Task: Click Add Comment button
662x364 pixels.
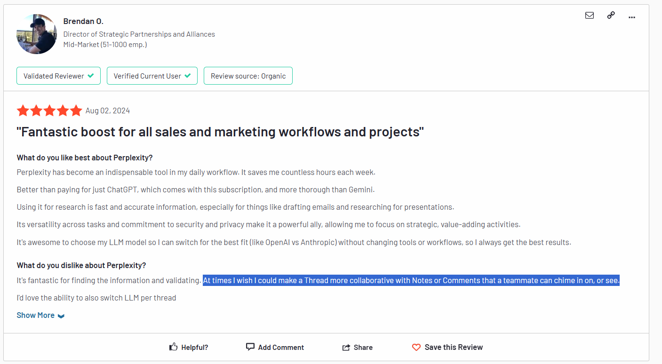Action: [275, 347]
